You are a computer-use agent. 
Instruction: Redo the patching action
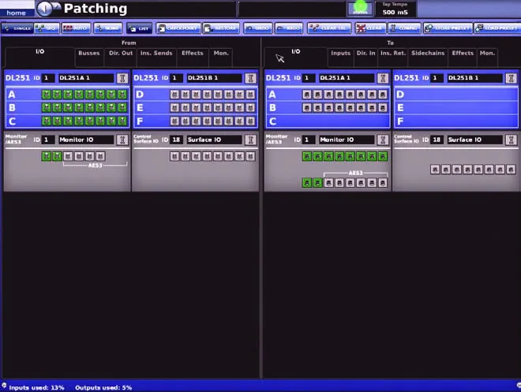[x=289, y=28]
